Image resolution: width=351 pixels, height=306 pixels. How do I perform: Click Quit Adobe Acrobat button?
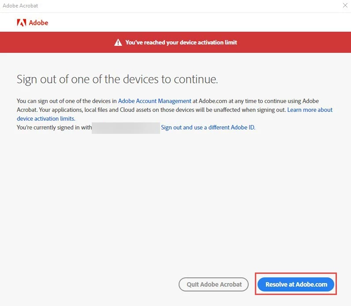213,284
